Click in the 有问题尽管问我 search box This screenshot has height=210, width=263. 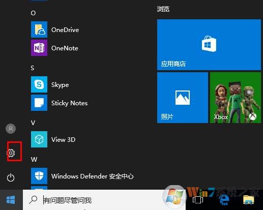pos(104,200)
